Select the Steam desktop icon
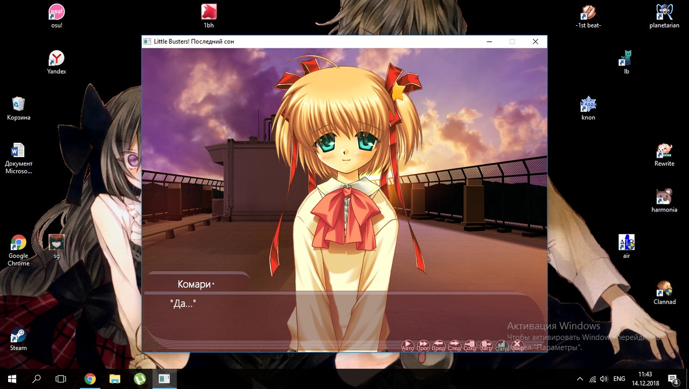This screenshot has height=389, width=689. (x=18, y=339)
